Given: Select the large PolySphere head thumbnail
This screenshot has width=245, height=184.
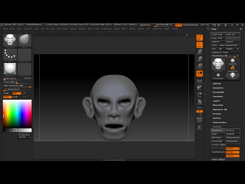Looking at the screenshot, I should [218, 64].
